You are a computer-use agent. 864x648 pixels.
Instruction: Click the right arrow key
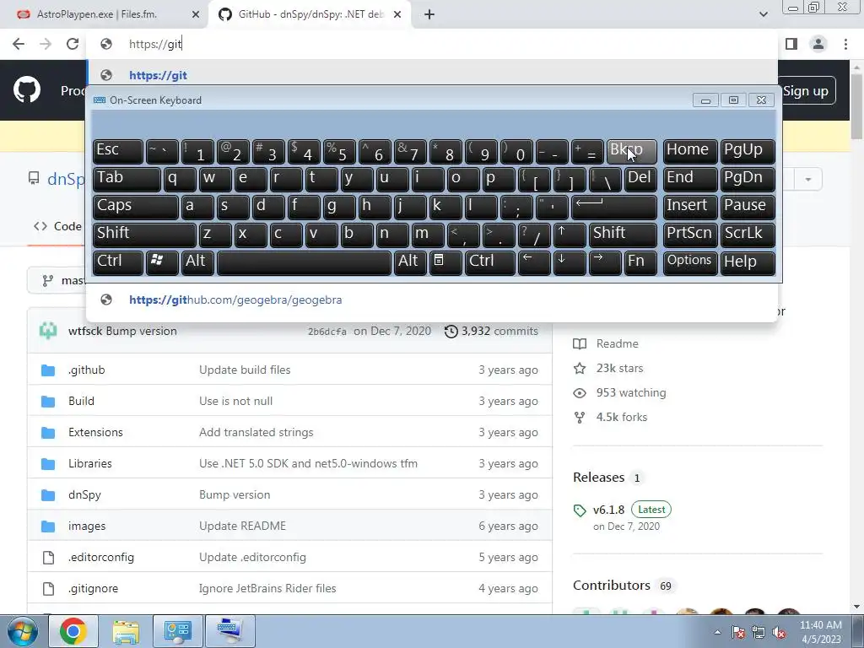click(x=604, y=262)
